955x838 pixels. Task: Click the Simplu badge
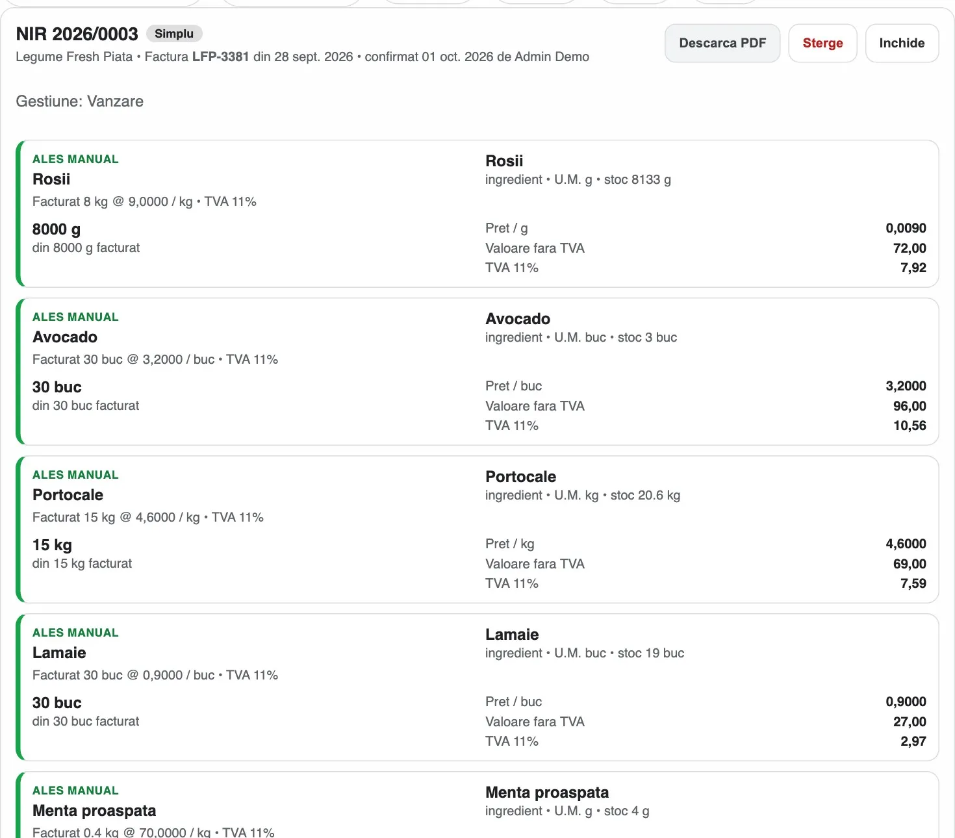(x=174, y=34)
